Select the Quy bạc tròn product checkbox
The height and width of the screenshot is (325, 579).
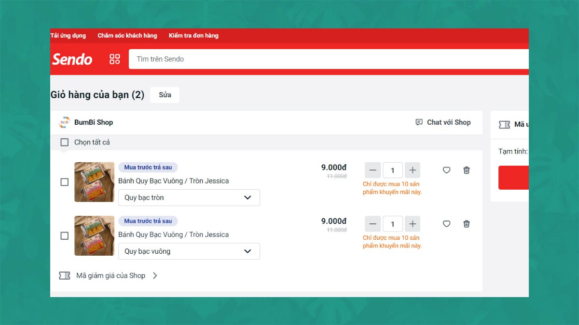coord(64,182)
